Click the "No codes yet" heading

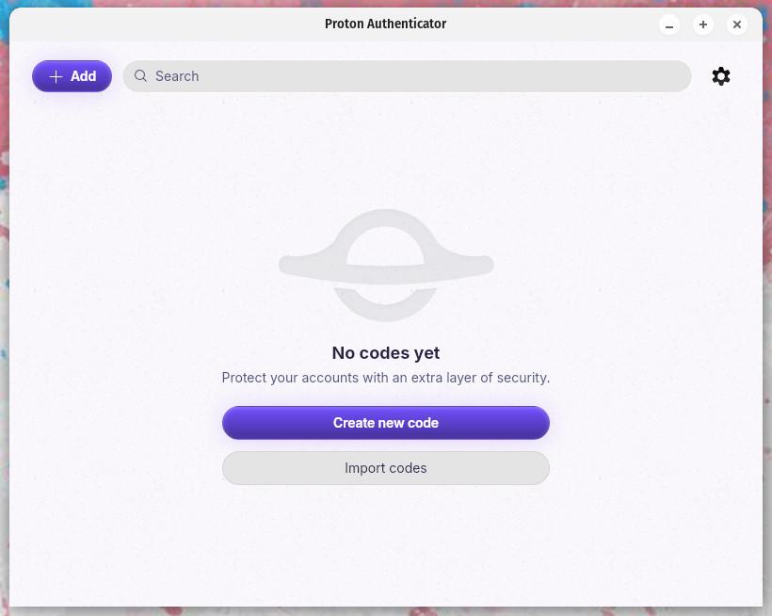point(386,353)
